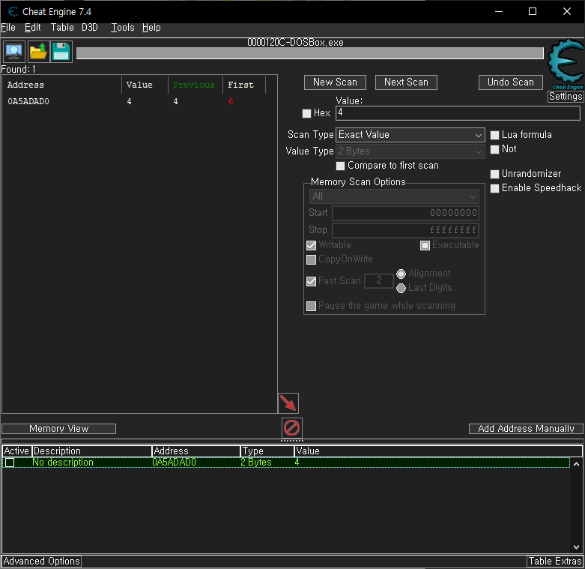Click the Stop address field
This screenshot has height=569, width=585.
click(x=405, y=230)
